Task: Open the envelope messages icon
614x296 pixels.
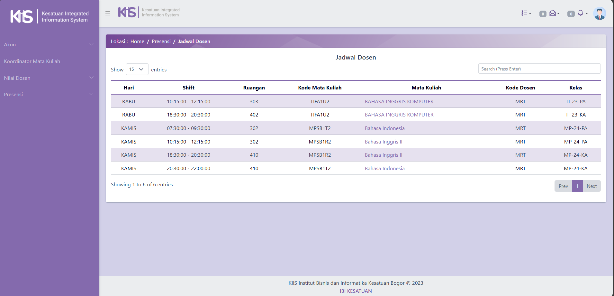Action: click(x=554, y=13)
